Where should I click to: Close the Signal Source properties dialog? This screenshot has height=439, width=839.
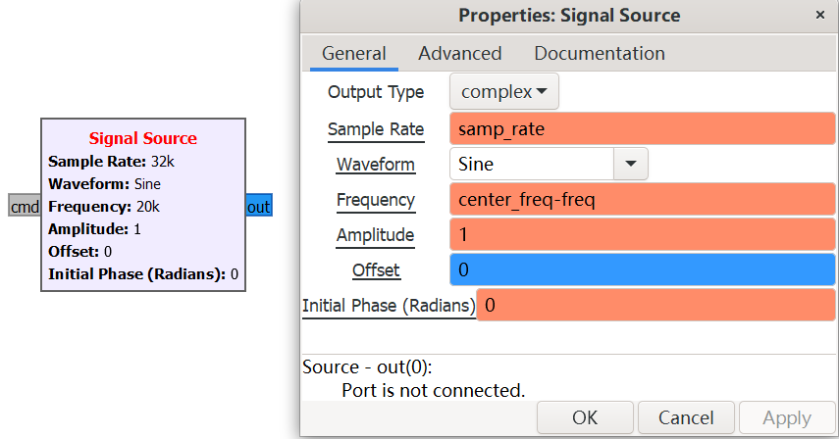tap(819, 16)
